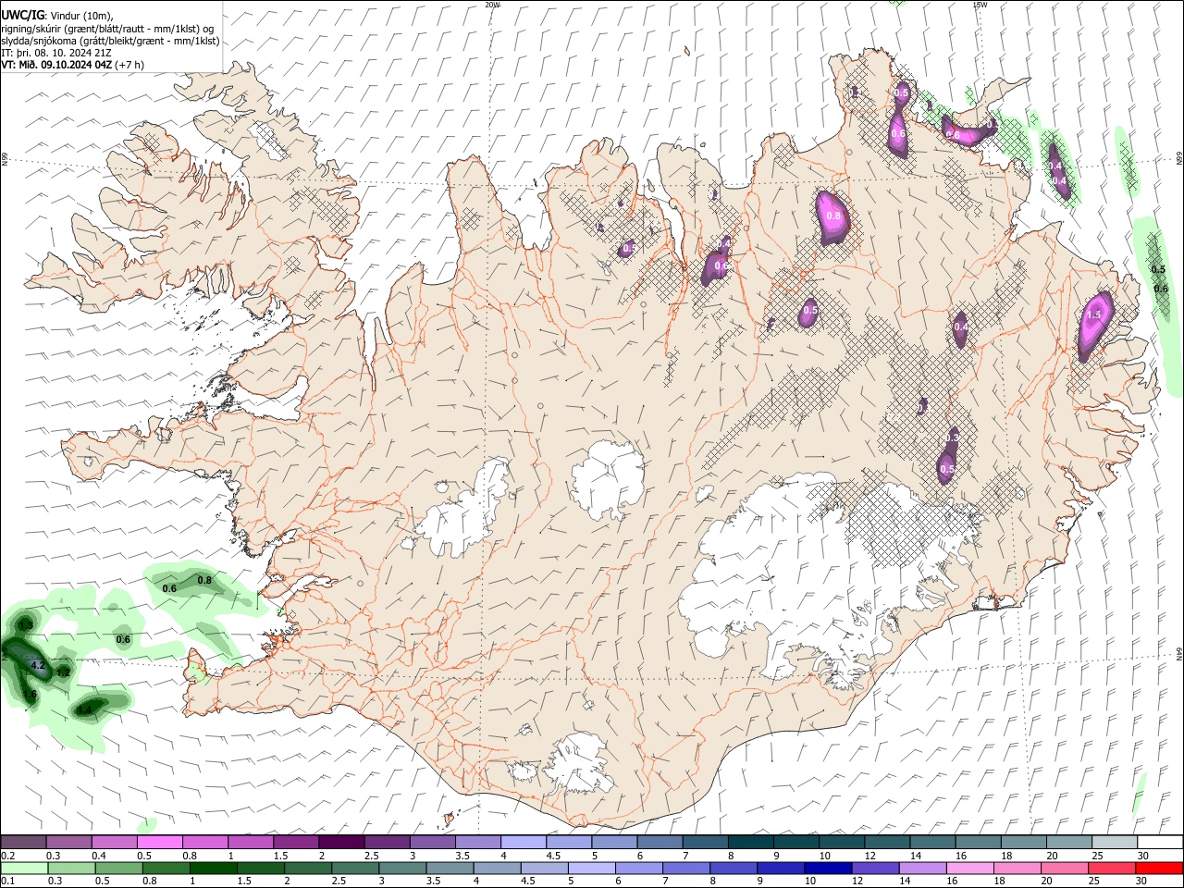Select the violet 14 swatch in bottom scale
The image size is (1184, 888).
[921, 868]
